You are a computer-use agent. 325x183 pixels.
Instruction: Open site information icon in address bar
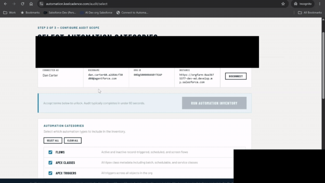[x=42, y=4]
